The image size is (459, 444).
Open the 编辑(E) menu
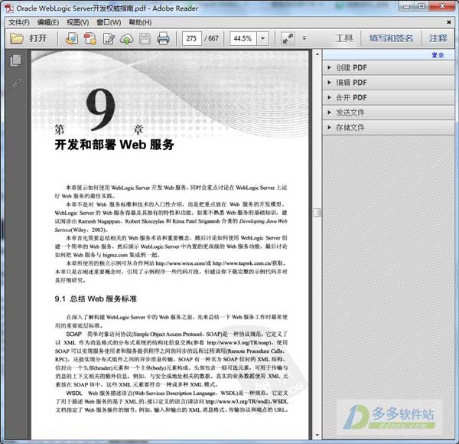[48, 22]
